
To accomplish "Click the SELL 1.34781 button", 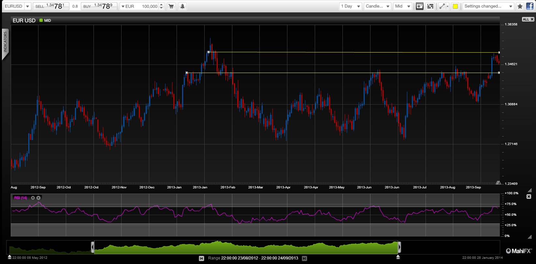I will [x=51, y=6].
